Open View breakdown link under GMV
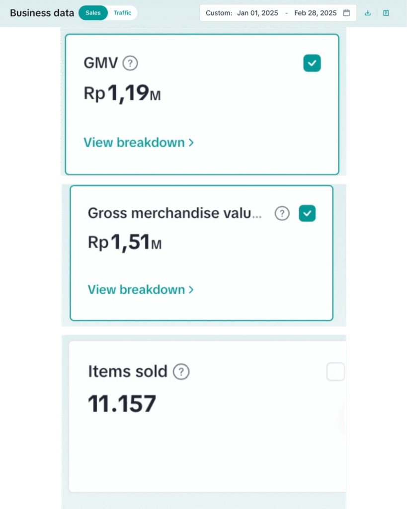Image resolution: width=407 pixels, height=509 pixels. click(134, 143)
